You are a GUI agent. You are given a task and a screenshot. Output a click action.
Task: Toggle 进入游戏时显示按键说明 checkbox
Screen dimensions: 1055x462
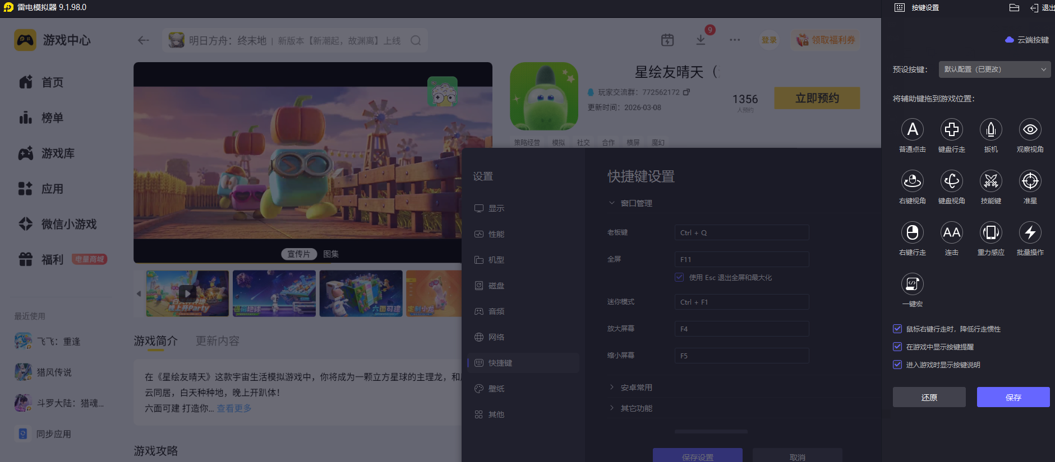point(897,365)
